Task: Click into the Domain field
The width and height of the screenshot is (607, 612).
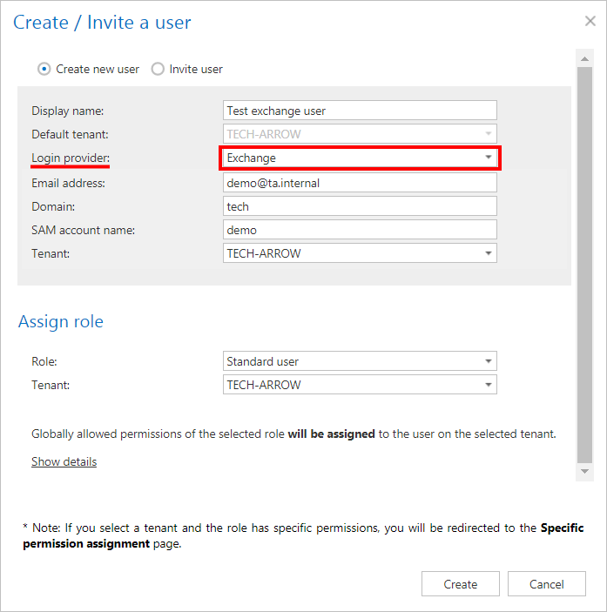Action: coord(359,206)
